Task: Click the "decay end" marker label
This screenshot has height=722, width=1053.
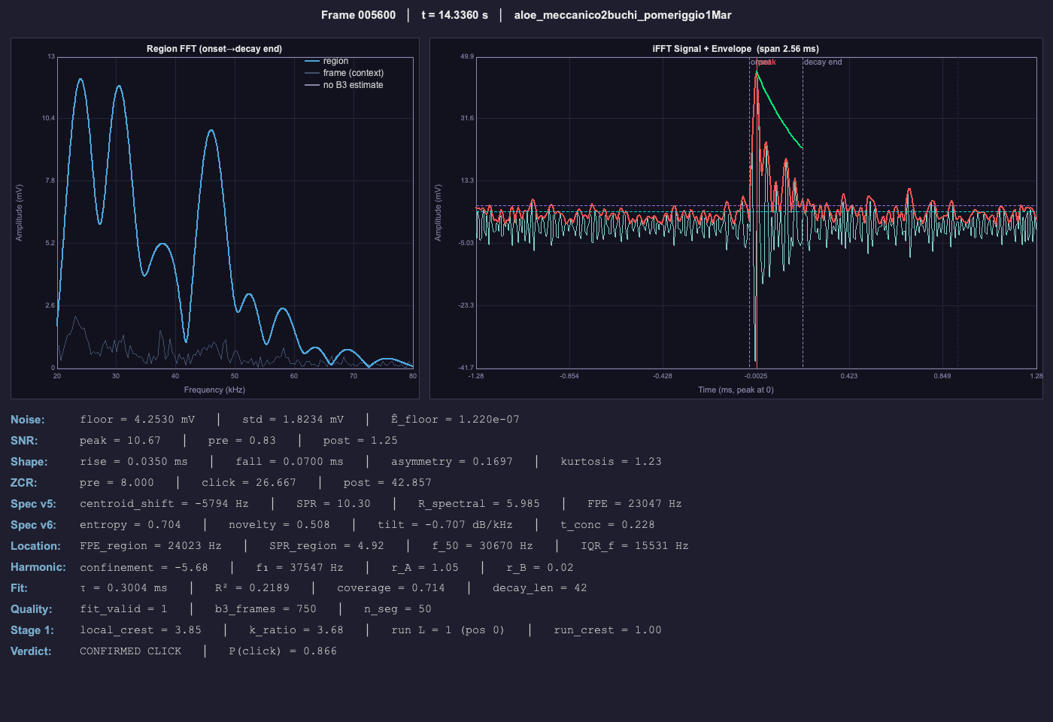Action: coord(823,62)
